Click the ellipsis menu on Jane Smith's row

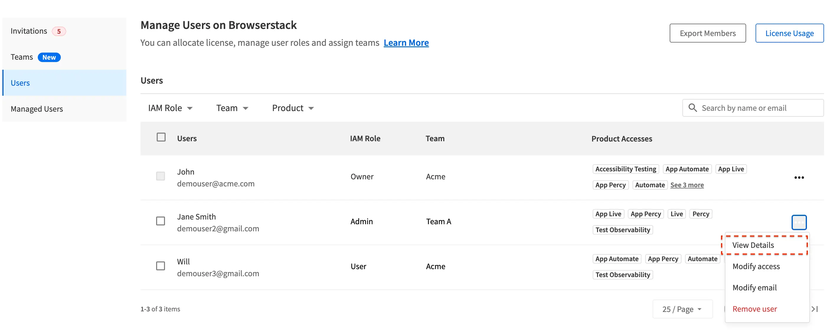[799, 222]
